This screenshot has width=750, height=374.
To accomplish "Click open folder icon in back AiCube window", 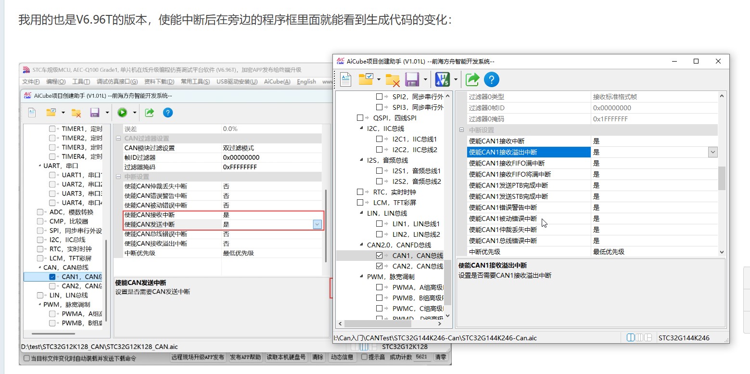I will tap(51, 113).
